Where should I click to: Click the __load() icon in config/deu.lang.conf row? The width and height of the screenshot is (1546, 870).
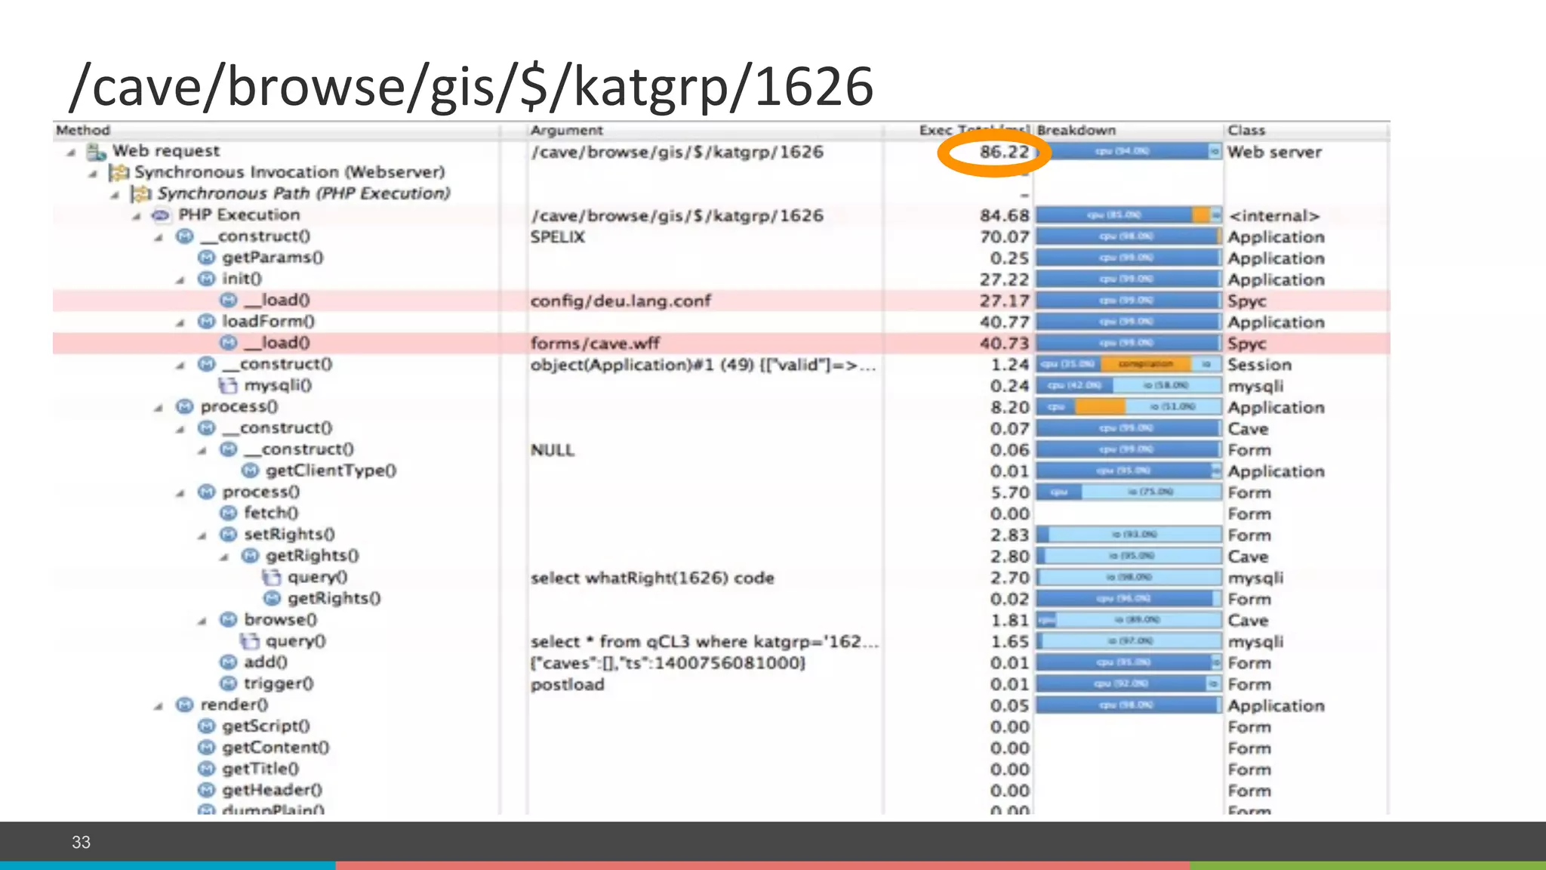point(229,301)
